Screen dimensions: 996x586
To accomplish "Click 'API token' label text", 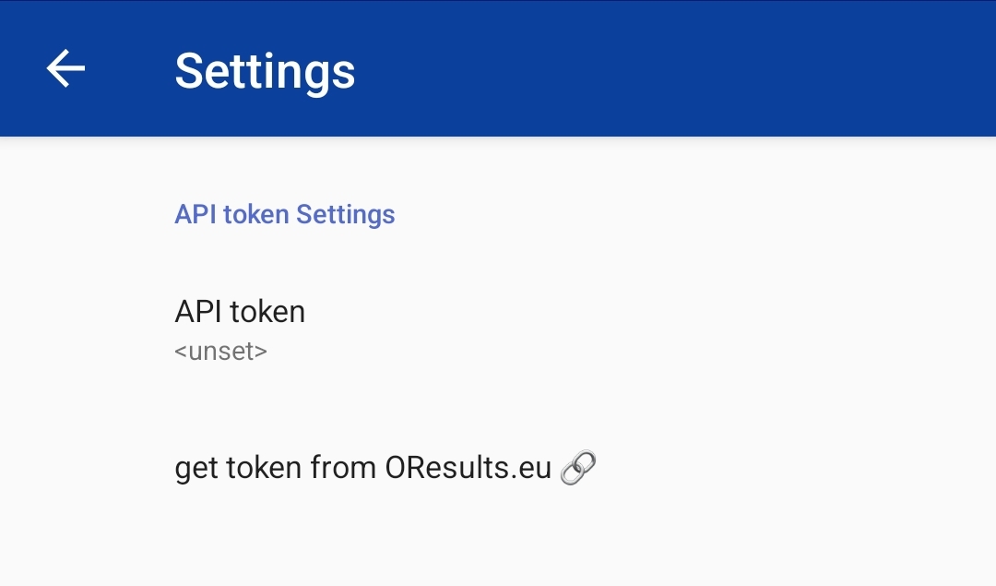I will point(241,311).
